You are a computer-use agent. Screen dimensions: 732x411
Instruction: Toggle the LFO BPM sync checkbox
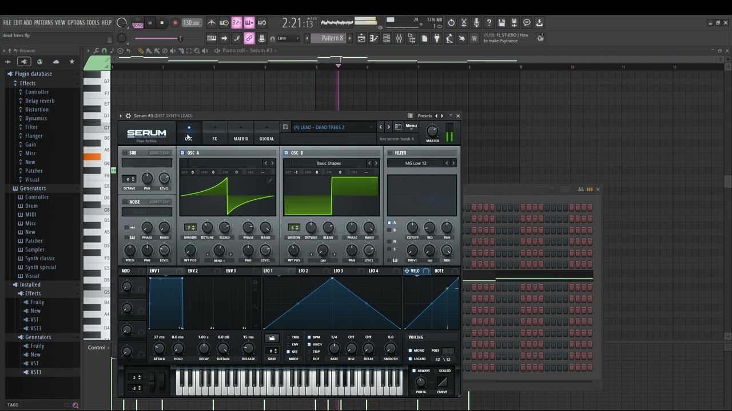(309, 337)
